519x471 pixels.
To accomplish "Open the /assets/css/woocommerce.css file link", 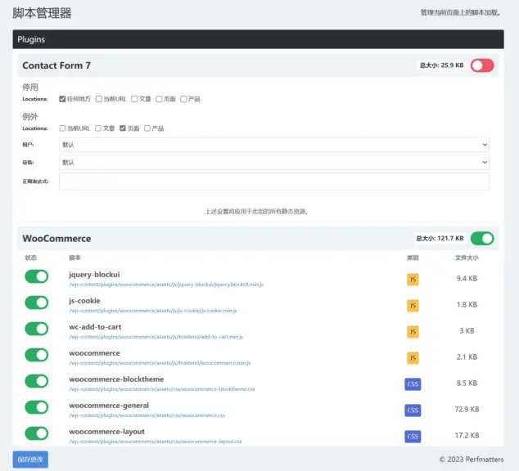I will [147, 415].
